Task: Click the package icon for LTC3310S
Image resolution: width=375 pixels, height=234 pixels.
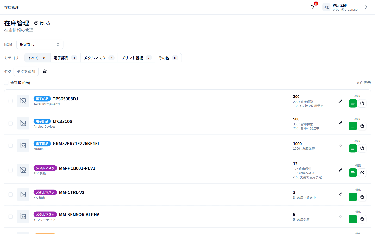Action: (x=362, y=126)
